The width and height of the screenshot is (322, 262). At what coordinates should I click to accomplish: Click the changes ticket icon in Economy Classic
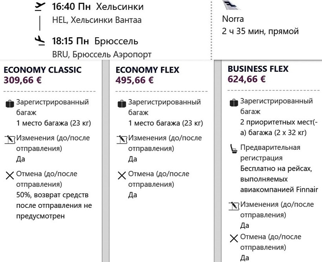10,139
